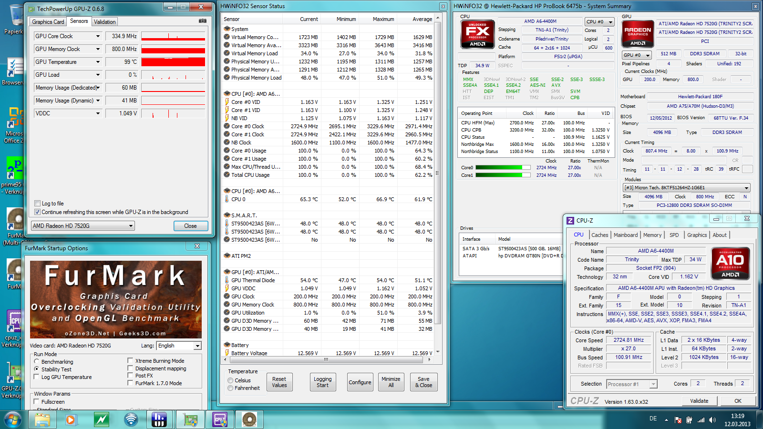Click the Reset Values button

click(x=279, y=382)
